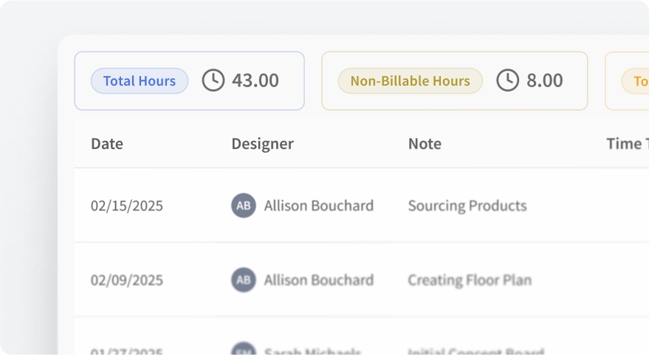
Task: Select the Total Hours badge
Action: tap(140, 81)
